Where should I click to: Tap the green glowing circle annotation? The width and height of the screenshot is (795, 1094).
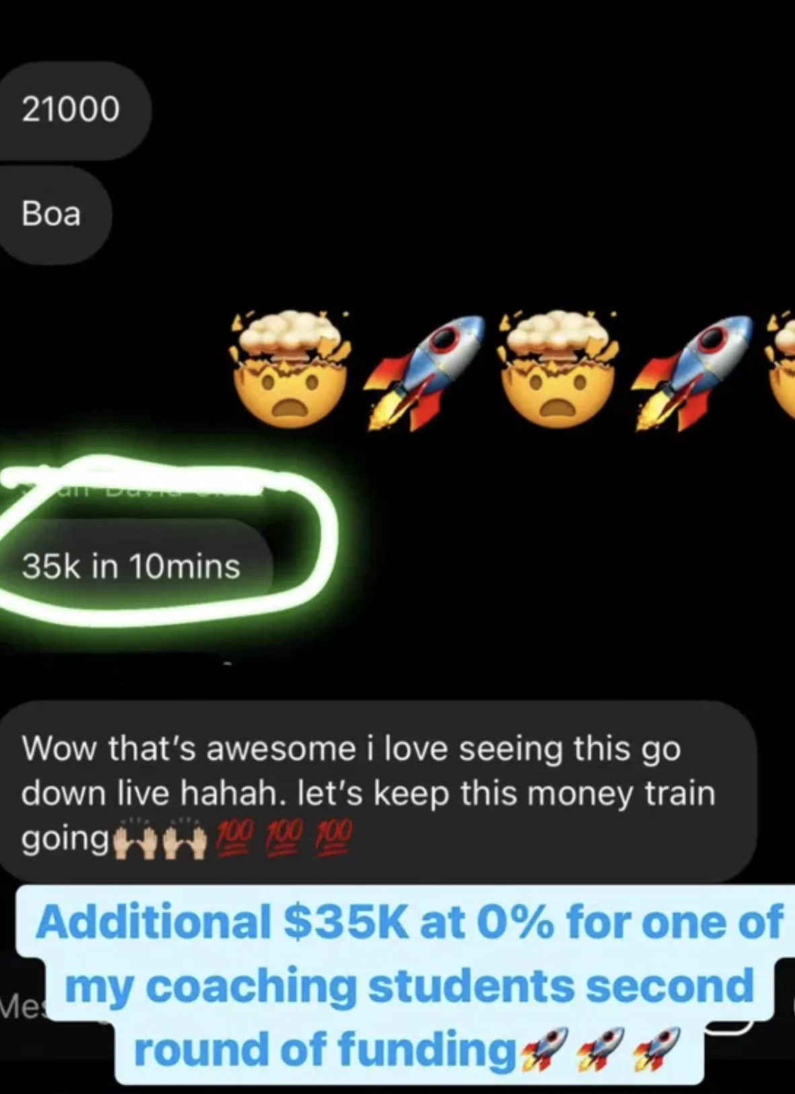168,538
